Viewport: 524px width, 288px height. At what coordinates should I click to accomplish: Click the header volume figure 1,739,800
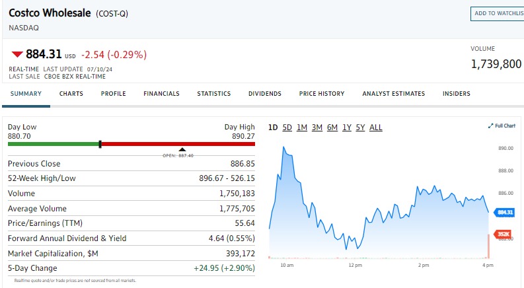pos(496,64)
